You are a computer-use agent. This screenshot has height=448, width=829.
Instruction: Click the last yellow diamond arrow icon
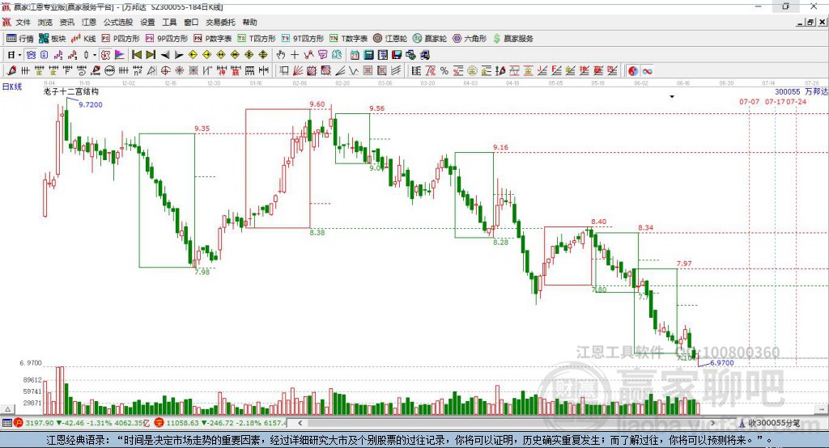263,55
